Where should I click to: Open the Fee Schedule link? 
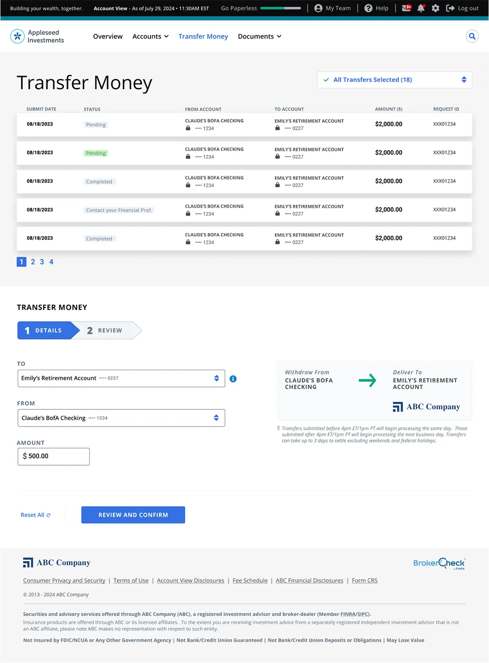250,581
